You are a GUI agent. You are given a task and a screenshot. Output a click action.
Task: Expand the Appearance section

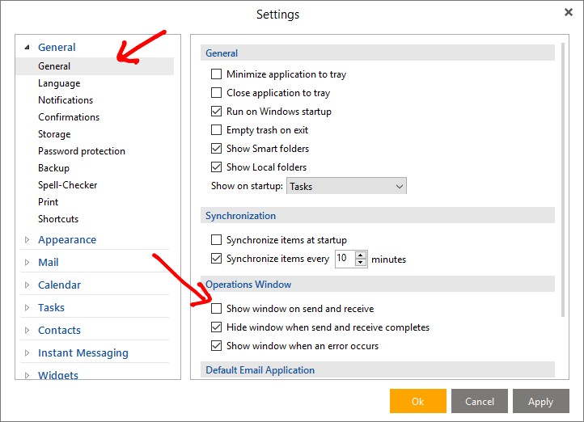(x=27, y=240)
